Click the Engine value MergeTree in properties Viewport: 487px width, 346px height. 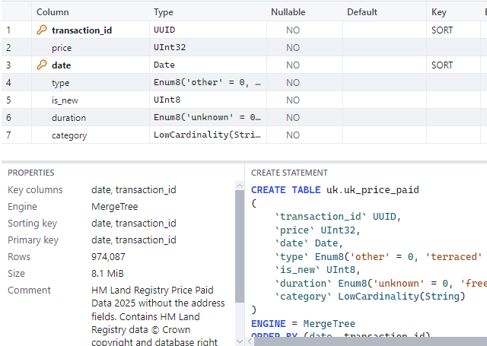pos(115,206)
